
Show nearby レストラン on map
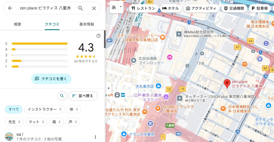[144, 8]
